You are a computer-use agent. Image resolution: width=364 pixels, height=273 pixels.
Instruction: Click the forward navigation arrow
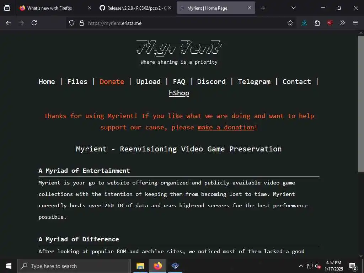click(x=21, y=23)
